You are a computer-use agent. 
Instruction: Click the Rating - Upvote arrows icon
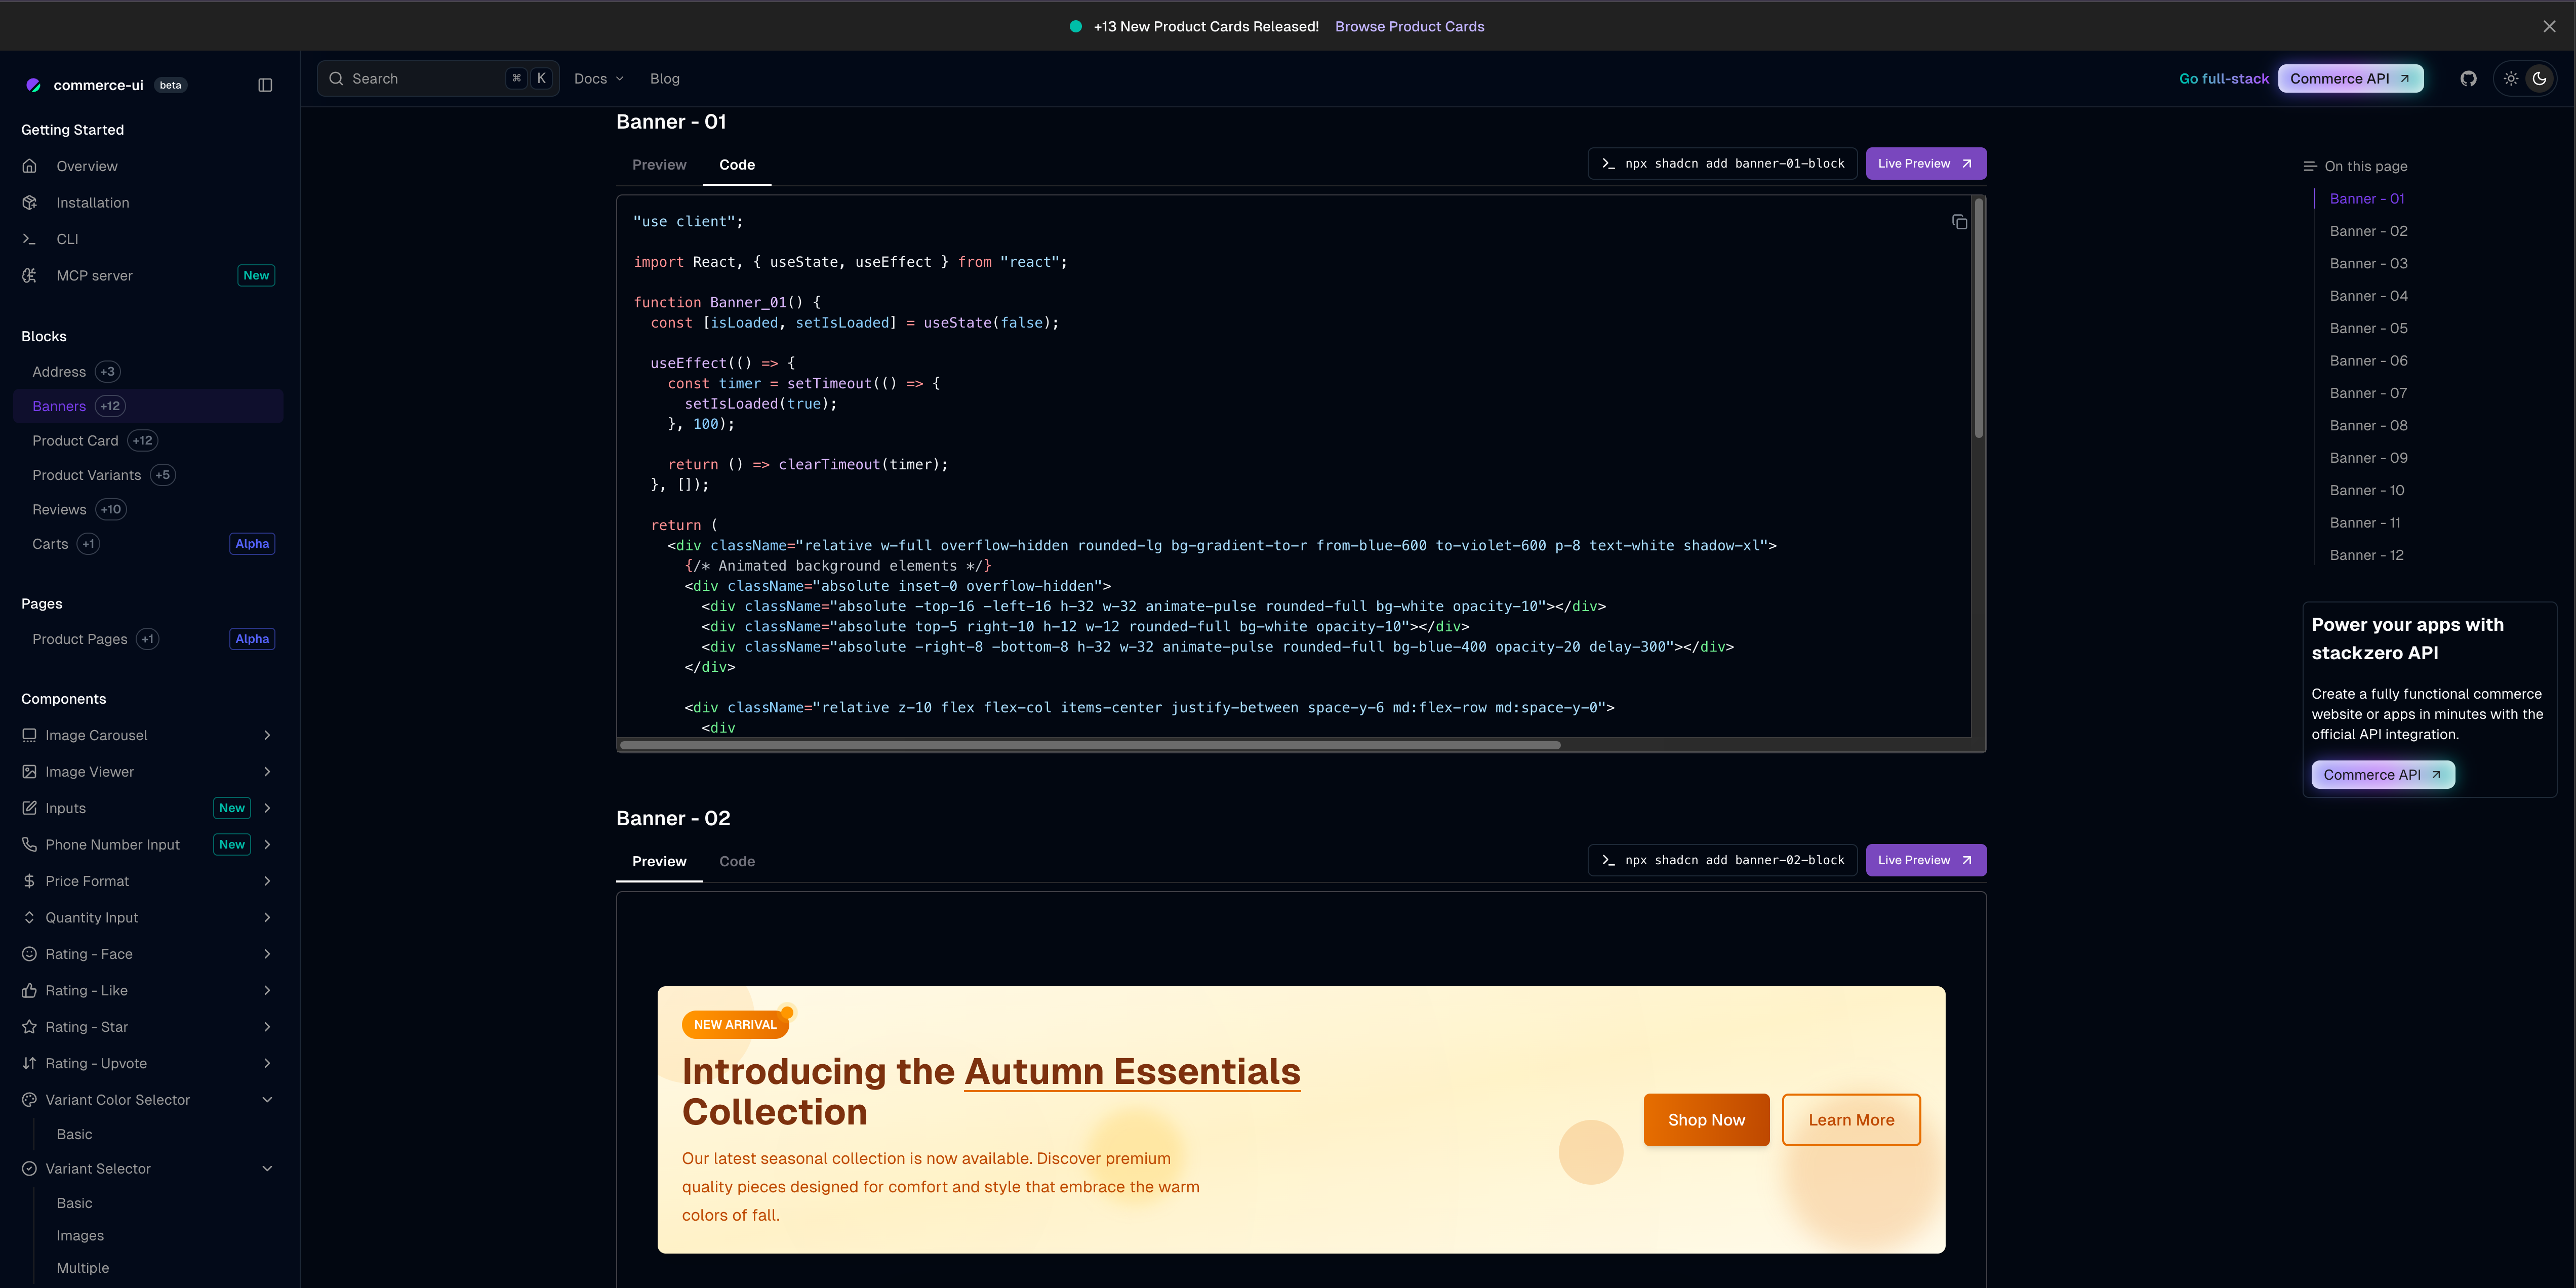point(29,1063)
